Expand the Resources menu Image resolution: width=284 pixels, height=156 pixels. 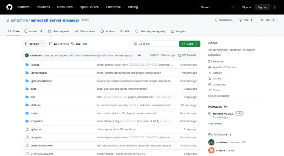pyautogui.click(x=66, y=7)
